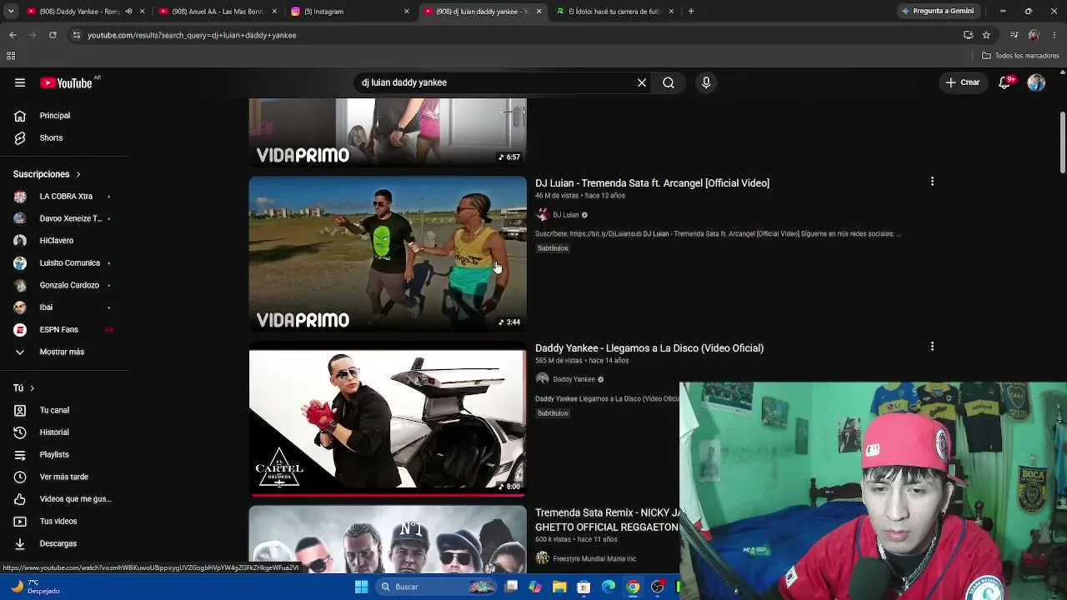Open HiClavero subscription channel
Image resolution: width=1067 pixels, height=600 pixels.
click(57, 241)
